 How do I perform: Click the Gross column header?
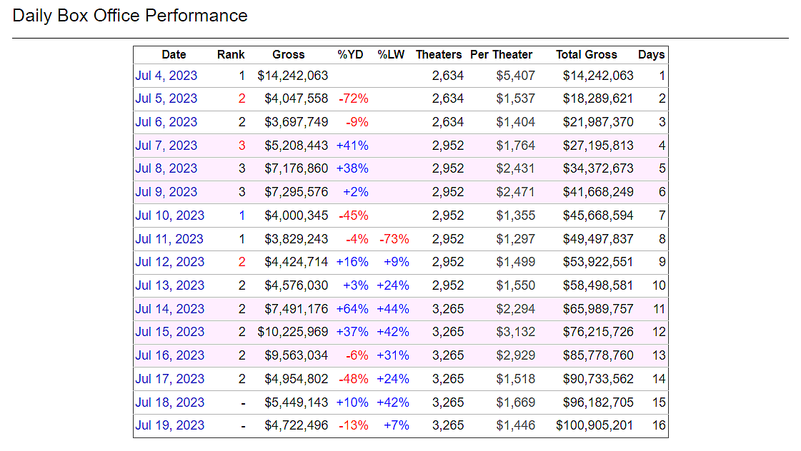pyautogui.click(x=288, y=54)
